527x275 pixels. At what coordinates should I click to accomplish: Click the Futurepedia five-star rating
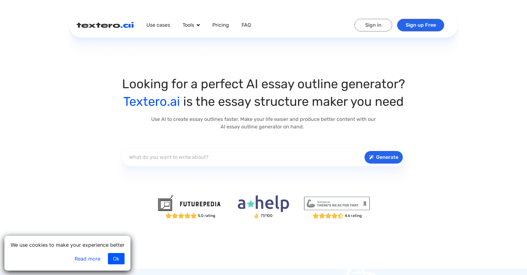[181, 216]
